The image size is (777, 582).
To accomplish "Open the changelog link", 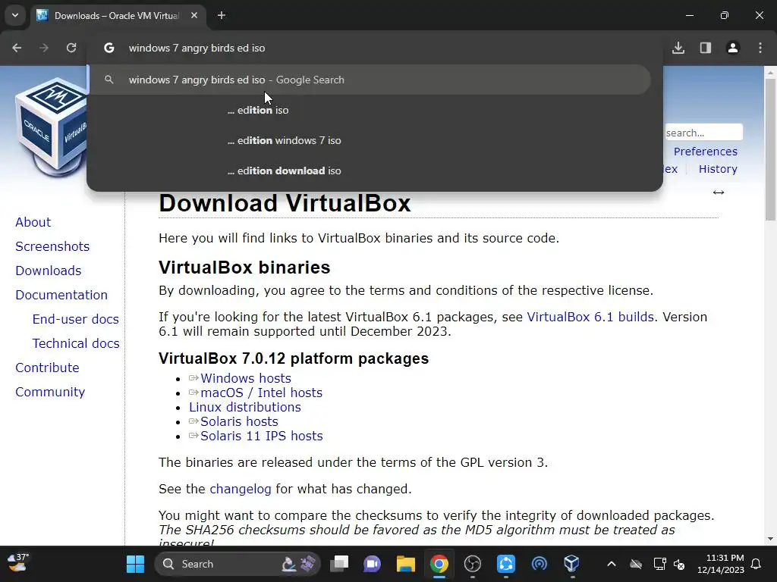I will coord(241,489).
